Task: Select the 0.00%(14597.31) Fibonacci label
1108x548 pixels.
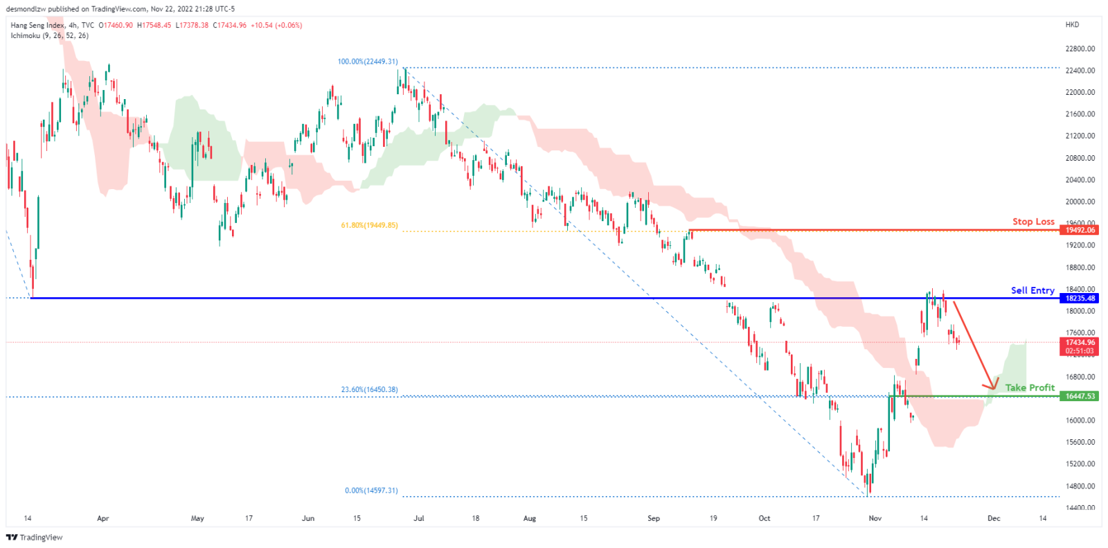Action: [x=371, y=490]
